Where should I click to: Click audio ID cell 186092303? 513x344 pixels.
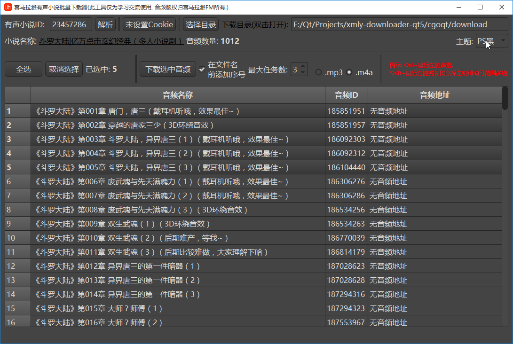347,139
